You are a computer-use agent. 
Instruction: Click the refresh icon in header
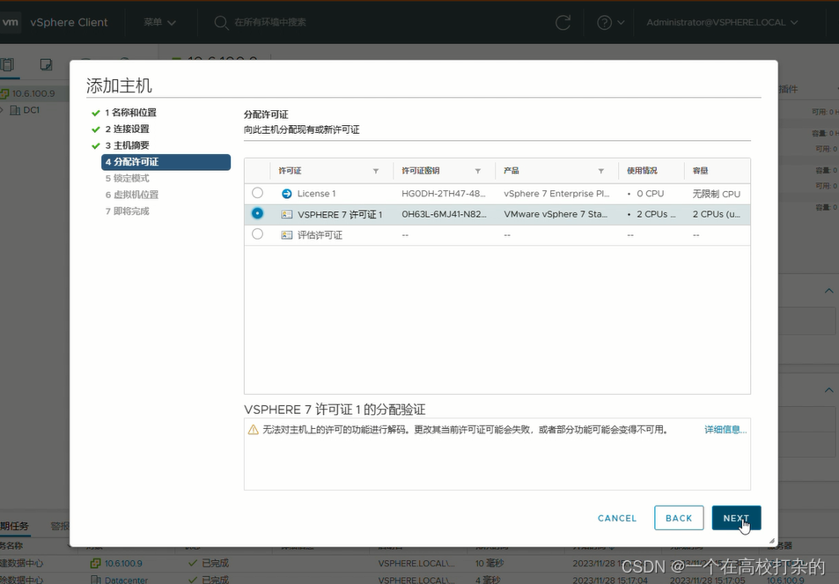pyautogui.click(x=563, y=23)
